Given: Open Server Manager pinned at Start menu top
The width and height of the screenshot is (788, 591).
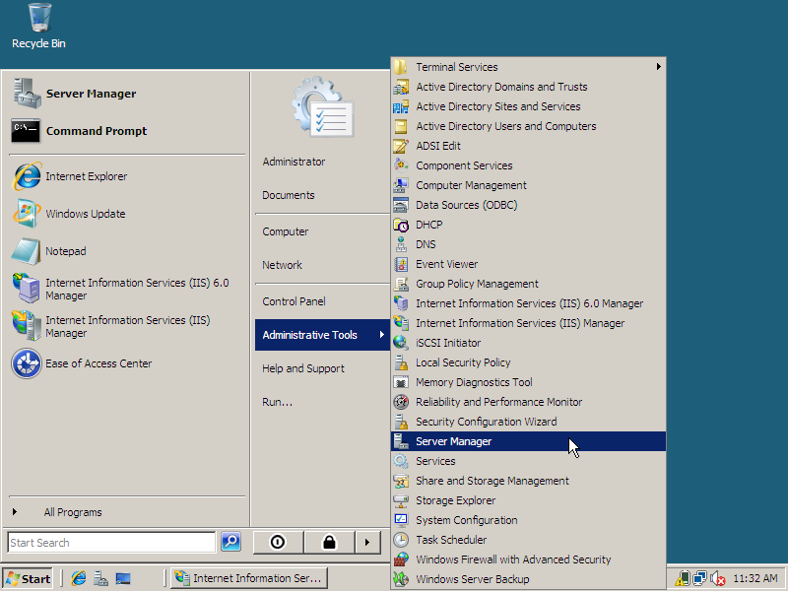Looking at the screenshot, I should click(x=127, y=94).
